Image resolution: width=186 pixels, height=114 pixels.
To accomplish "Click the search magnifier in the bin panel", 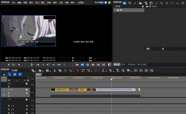I will pyautogui.click(x=130, y=3).
